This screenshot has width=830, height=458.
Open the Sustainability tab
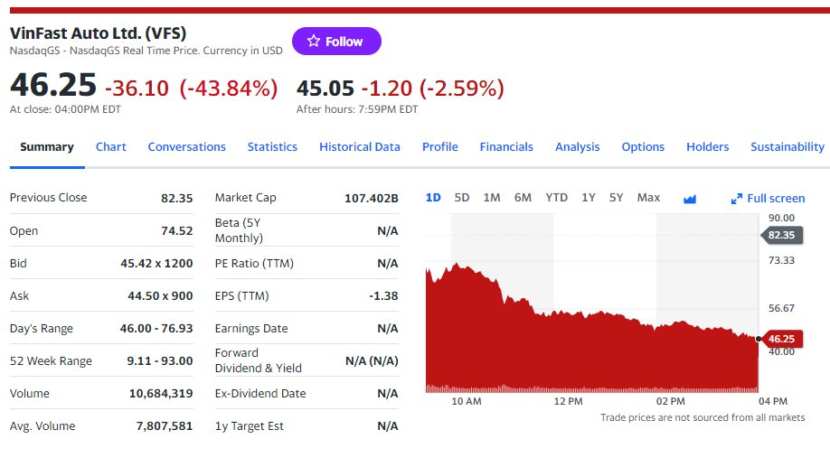[788, 147]
